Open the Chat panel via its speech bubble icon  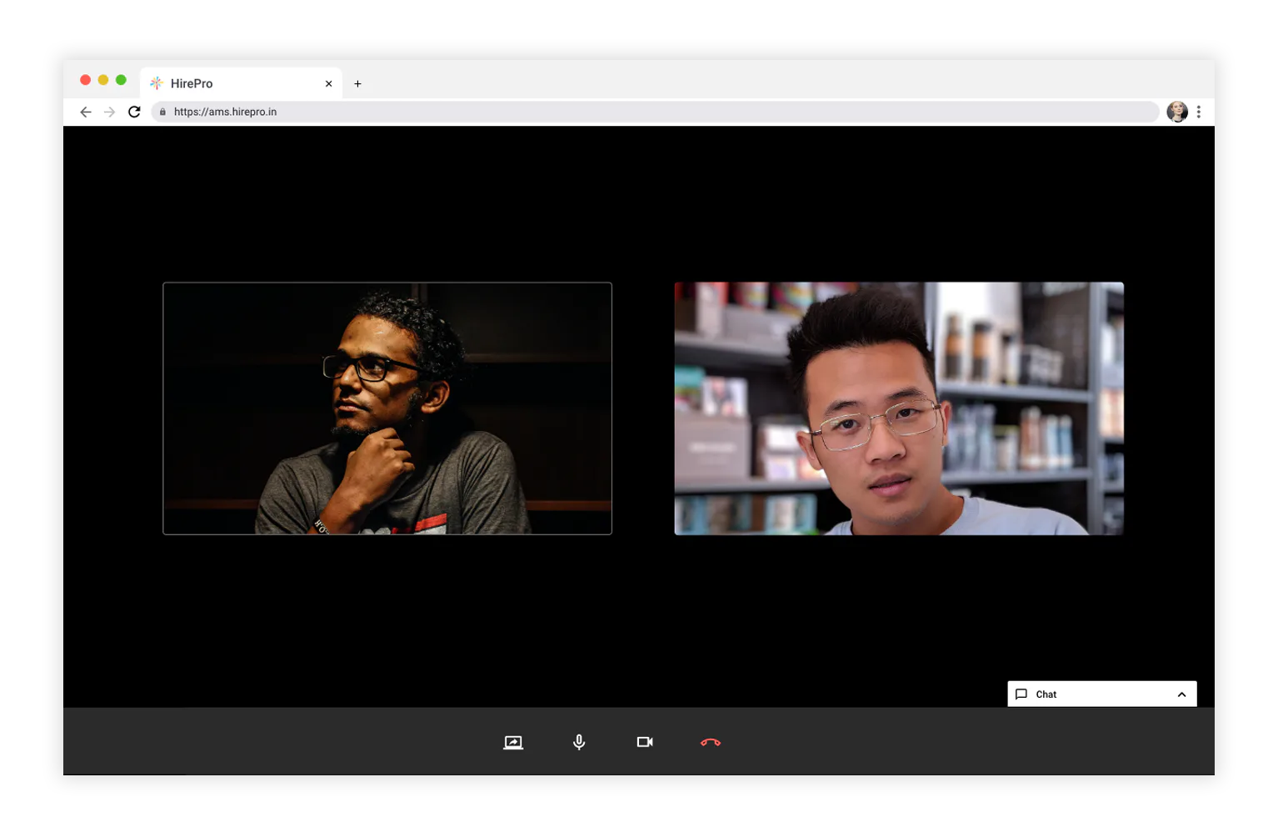point(1021,694)
